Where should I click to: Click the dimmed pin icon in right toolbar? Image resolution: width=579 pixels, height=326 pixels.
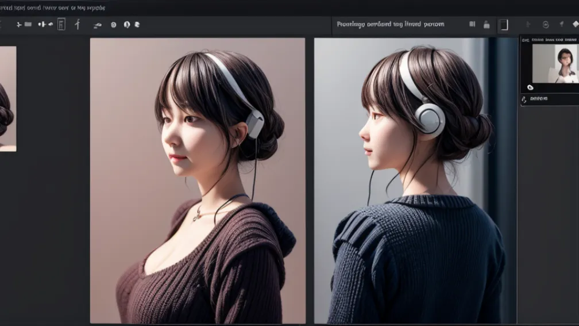[562, 24]
